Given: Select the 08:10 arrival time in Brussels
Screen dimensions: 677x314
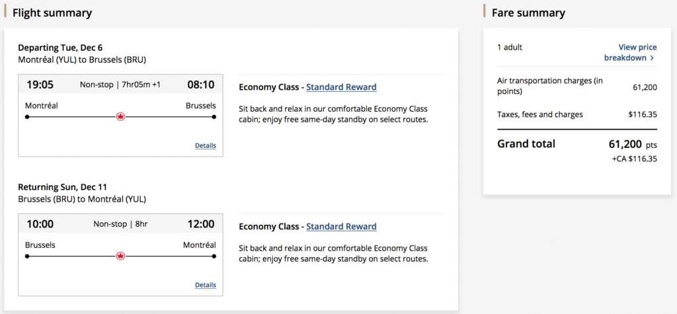Looking at the screenshot, I should coord(200,85).
